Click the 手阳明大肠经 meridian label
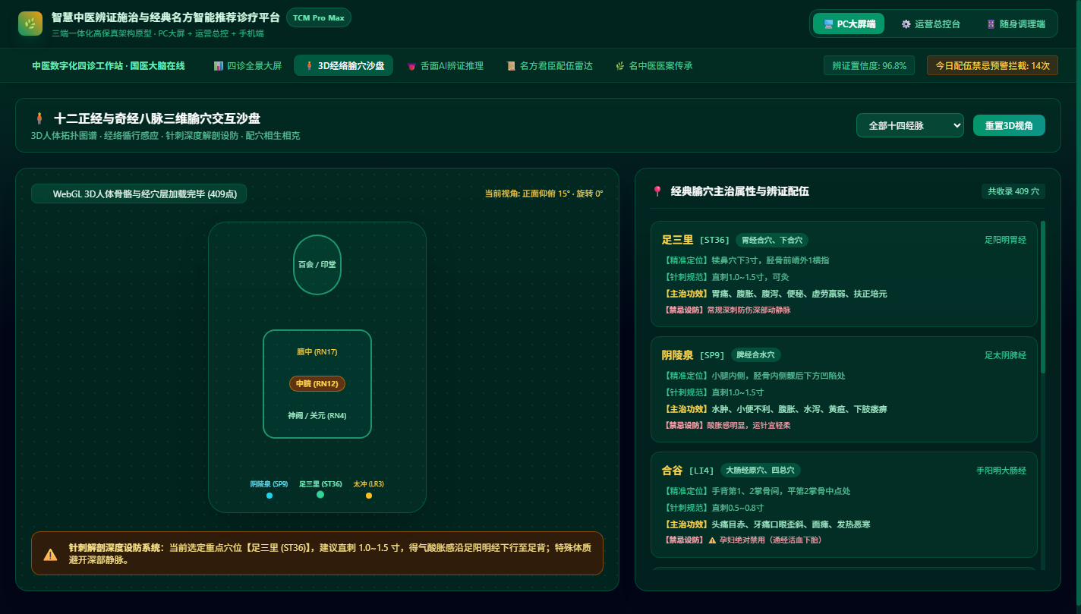Viewport: 1081px width, 614px height. (1001, 471)
